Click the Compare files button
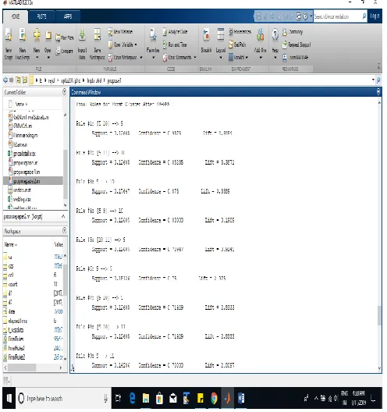Viewport: 387px width, 412px height. tap(64, 51)
